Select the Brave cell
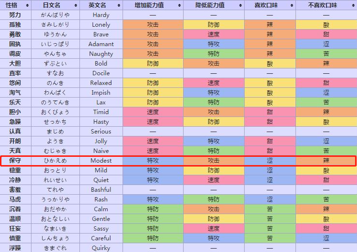The width and height of the screenshot is (357, 252). pos(101,34)
